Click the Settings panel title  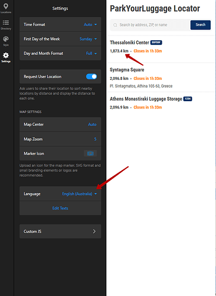coord(60,8)
